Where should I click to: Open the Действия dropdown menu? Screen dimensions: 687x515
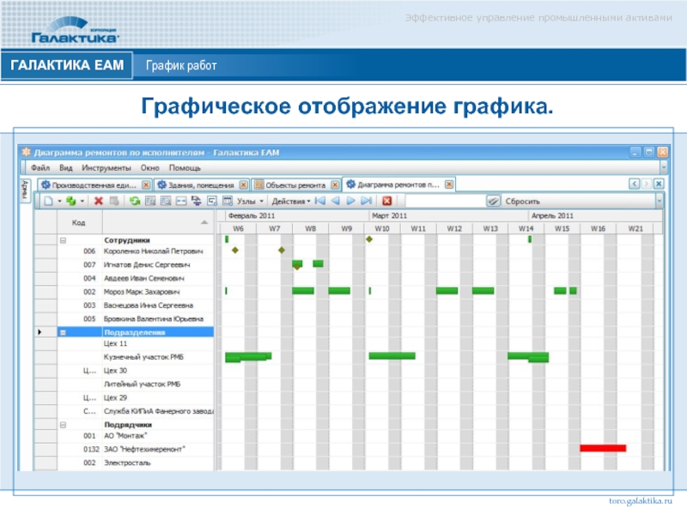point(290,201)
